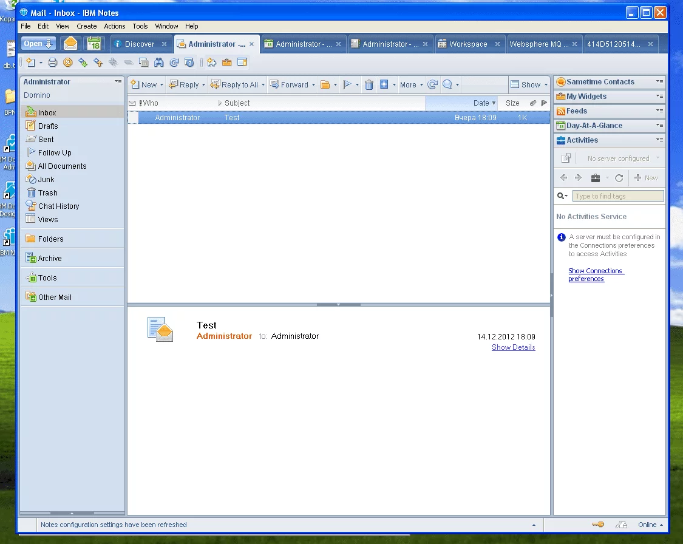Open the Reply dropdown arrow
683x544 pixels.
[x=203, y=85]
